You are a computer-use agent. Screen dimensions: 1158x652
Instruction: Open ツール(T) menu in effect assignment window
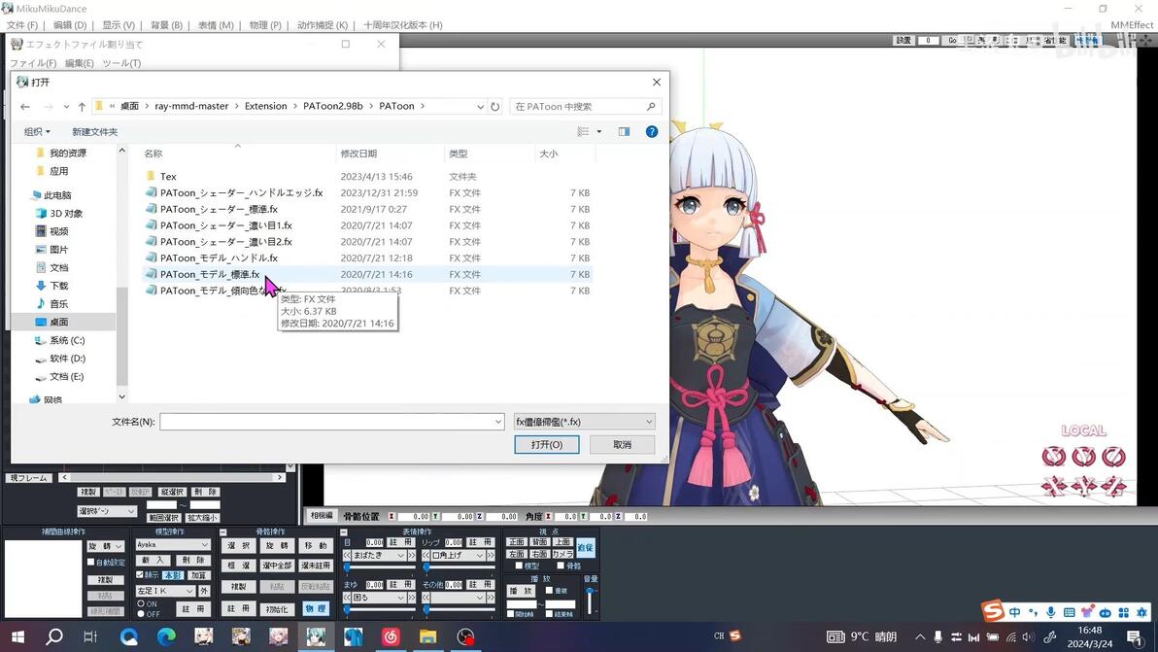coord(121,63)
